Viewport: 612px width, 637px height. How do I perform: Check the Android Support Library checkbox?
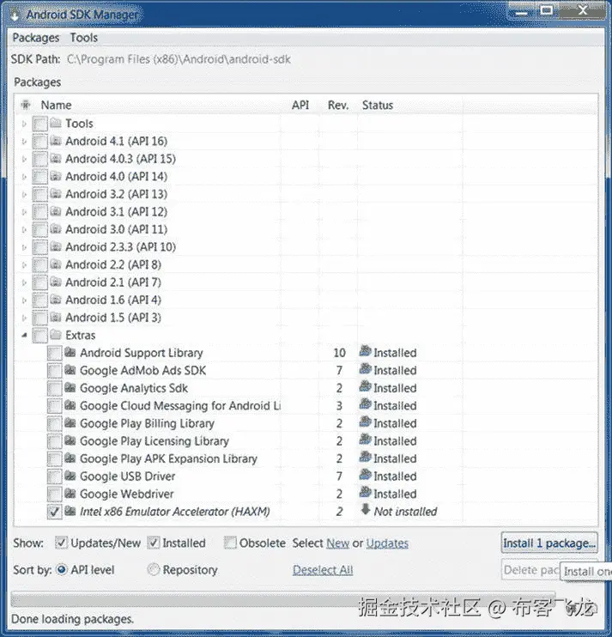54,353
